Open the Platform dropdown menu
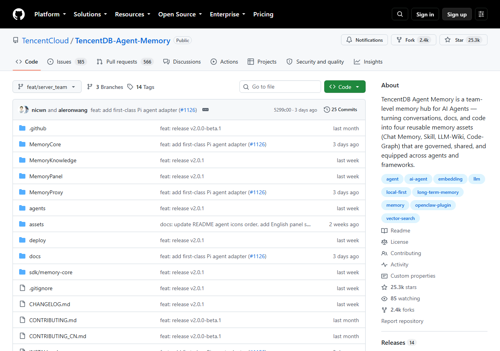The image size is (500, 351). [x=50, y=14]
